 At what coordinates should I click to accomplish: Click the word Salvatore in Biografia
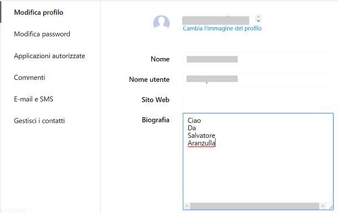pyautogui.click(x=201, y=136)
